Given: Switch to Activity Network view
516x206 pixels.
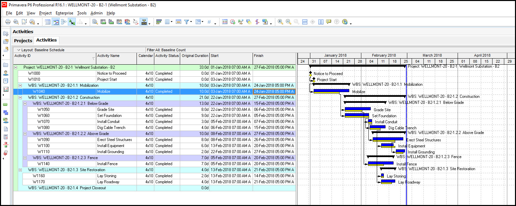Looking at the screenshot, I should click(64, 22).
